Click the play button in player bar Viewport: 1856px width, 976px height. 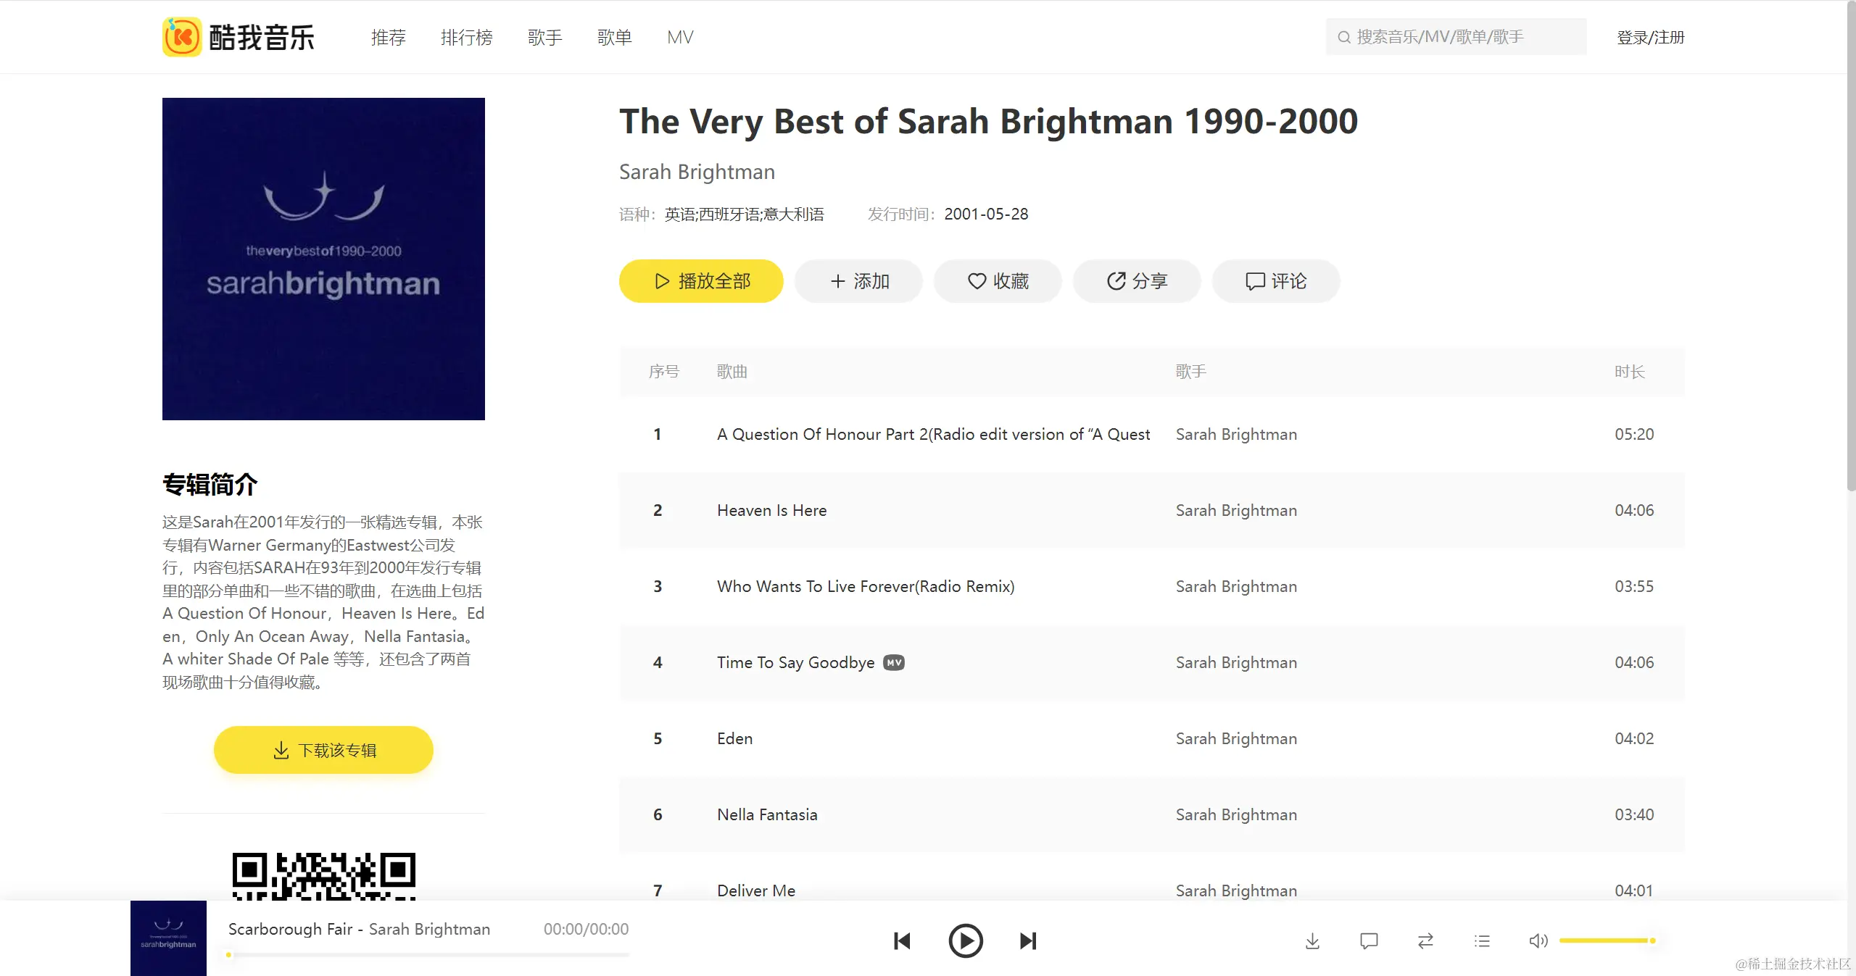pyautogui.click(x=966, y=941)
